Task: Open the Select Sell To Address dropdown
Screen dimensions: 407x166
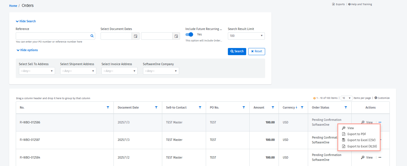Action: point(37,71)
